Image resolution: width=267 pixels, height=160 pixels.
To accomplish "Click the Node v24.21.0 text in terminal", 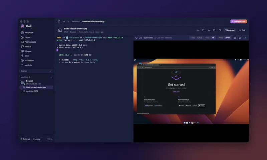I will [x=115, y=38].
